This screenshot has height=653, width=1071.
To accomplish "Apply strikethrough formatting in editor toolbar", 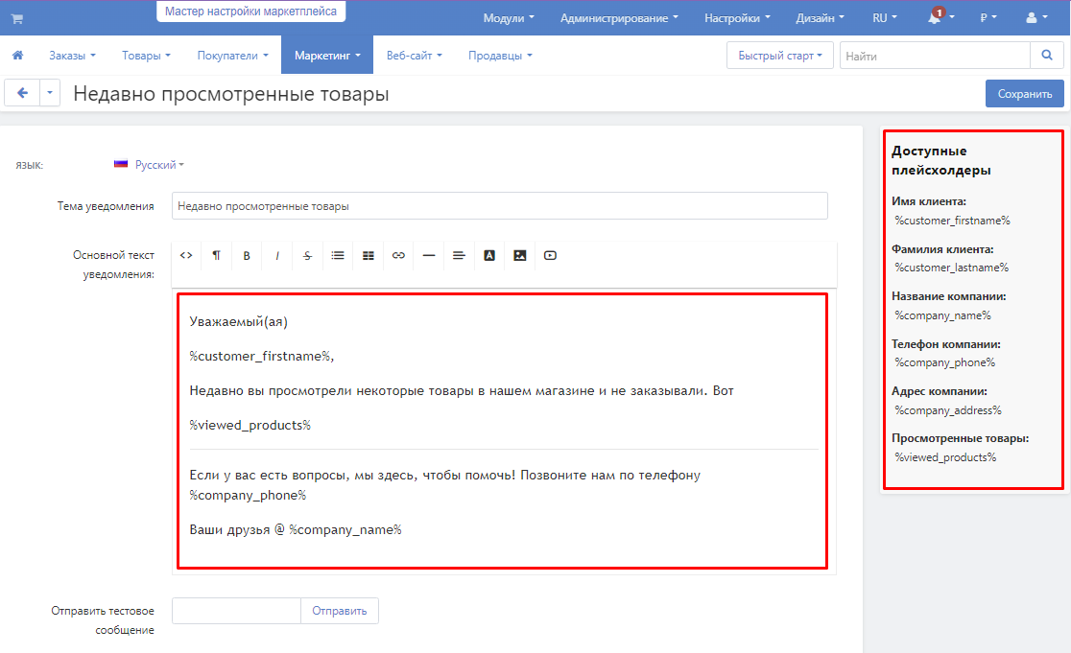I will pyautogui.click(x=307, y=256).
